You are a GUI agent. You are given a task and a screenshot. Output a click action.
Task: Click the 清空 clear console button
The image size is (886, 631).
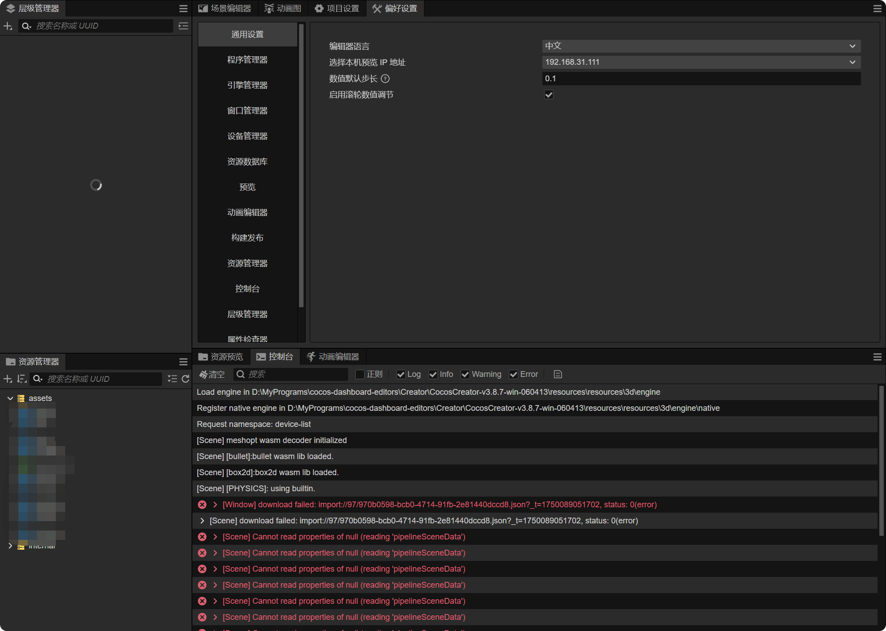212,374
